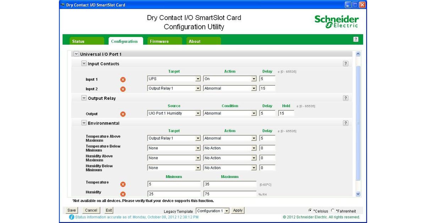The image size is (426, 223).
Task: Open the Input 1 Target dropdown showing UPS
Action: coord(174,79)
